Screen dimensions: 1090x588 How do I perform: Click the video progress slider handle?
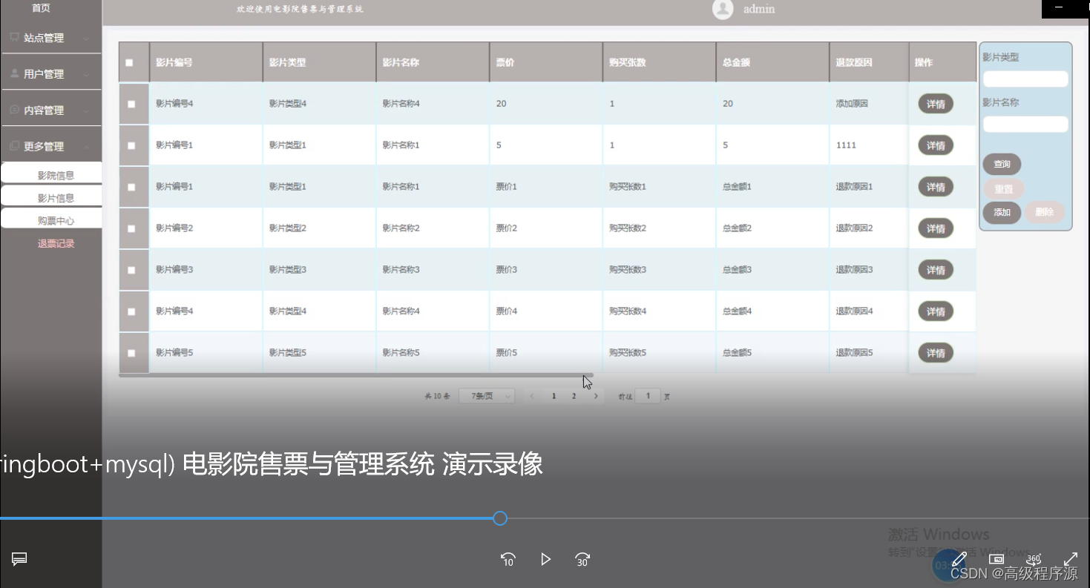click(500, 518)
